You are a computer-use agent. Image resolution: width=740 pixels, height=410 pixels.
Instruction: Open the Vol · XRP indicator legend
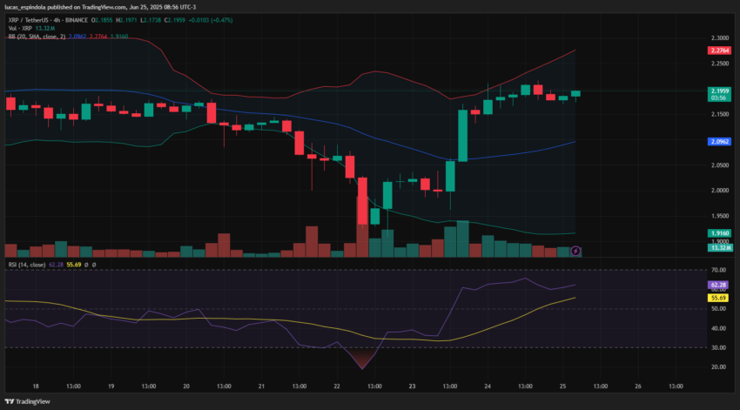pyautogui.click(x=20, y=29)
